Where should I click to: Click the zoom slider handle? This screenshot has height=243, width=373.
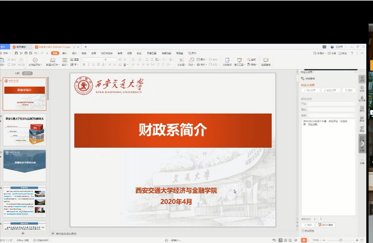coord(341,240)
